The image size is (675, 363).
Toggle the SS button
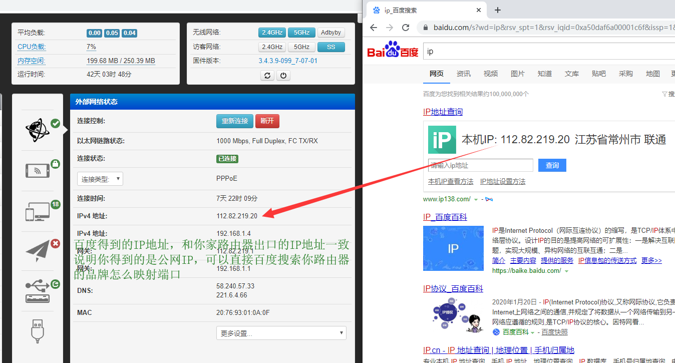click(x=331, y=47)
